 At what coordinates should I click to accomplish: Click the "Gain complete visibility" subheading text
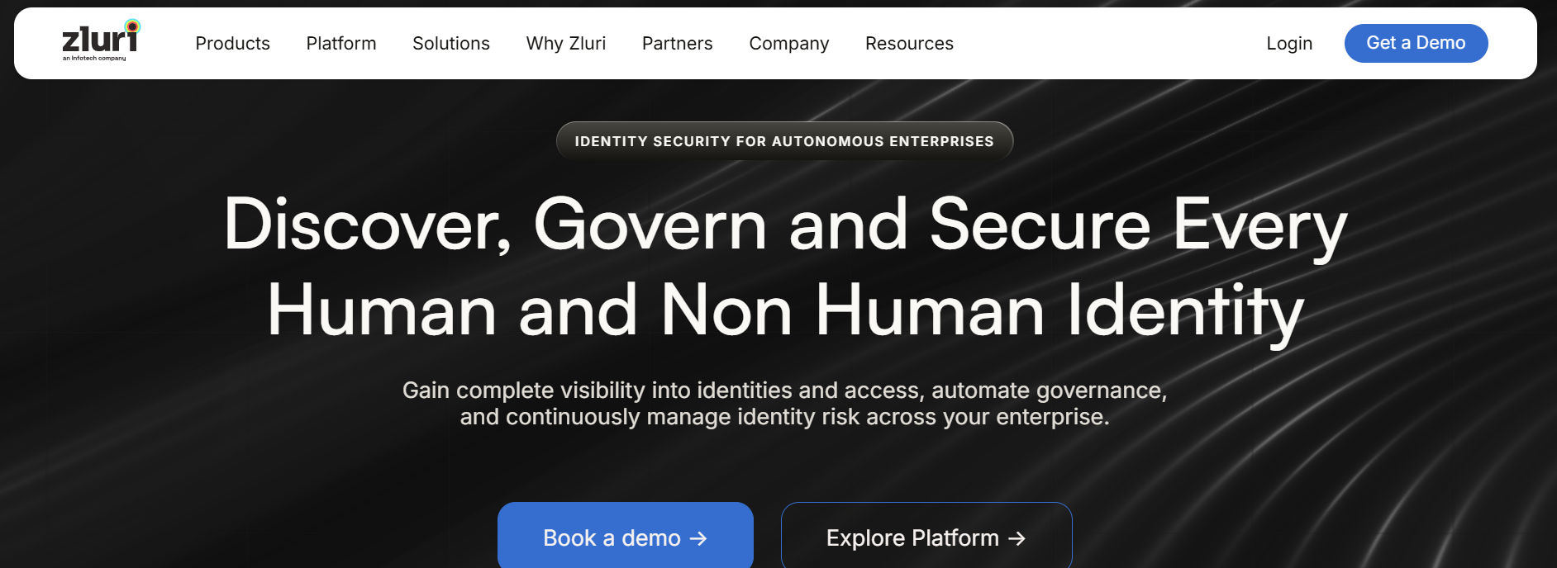[x=784, y=404]
